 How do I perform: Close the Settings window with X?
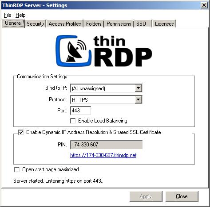point(204,5)
